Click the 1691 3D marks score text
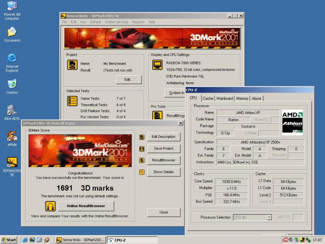Screen dimensions: 325x244 (x=85, y=188)
